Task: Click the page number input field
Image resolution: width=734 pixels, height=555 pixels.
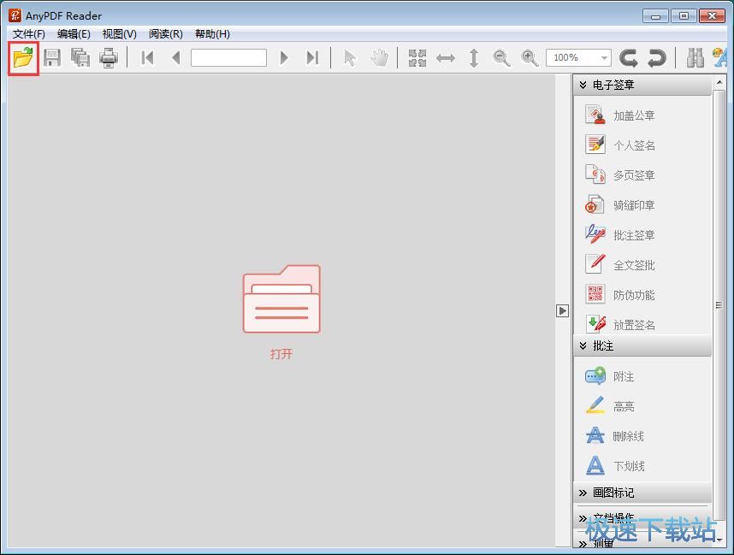Action: (x=228, y=58)
